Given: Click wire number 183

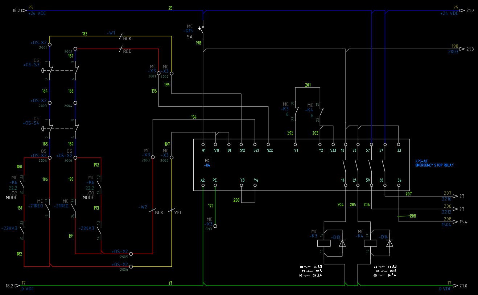Looking at the screenshot, I should tap(85, 34).
